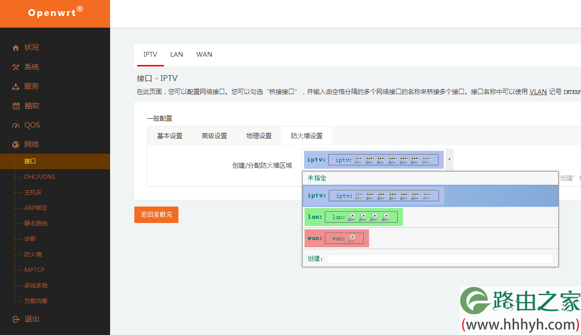The image size is (581, 335).
Task: Click the gauge icon beside QOS
Action: click(x=16, y=125)
